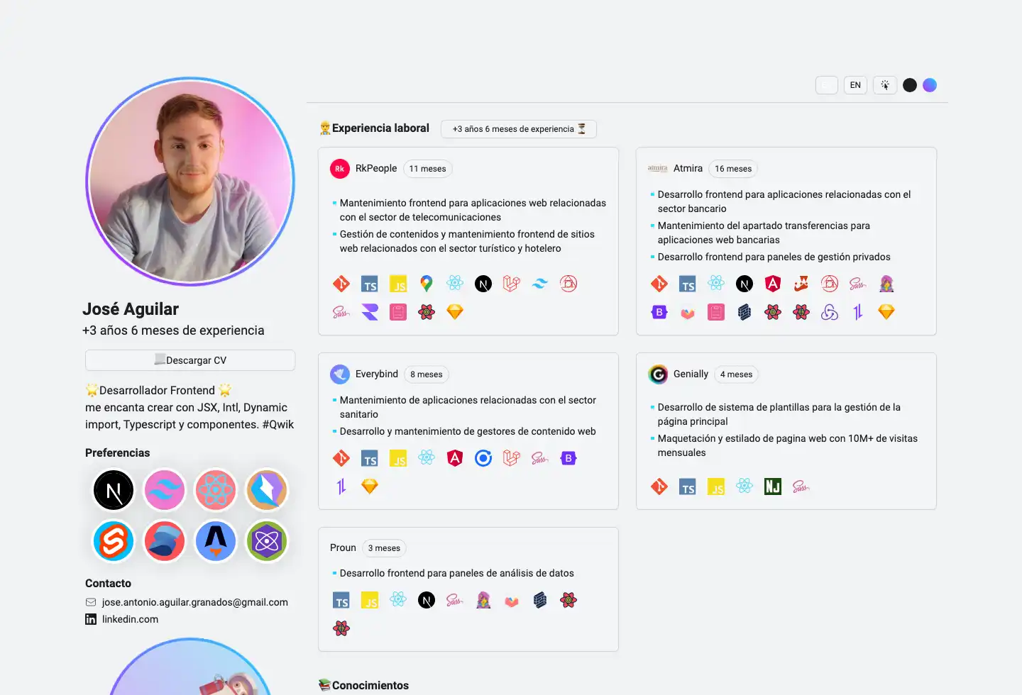Click the Svelte icon under Preferencias
Image resolution: width=1022 pixels, height=695 pixels.
pos(114,541)
